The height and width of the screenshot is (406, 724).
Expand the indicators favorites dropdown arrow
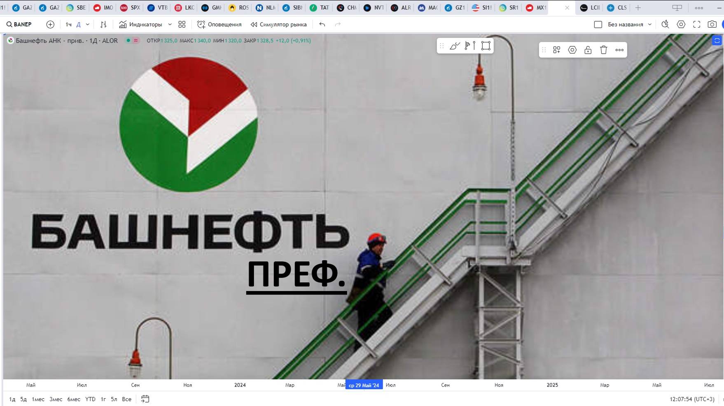pyautogui.click(x=170, y=24)
